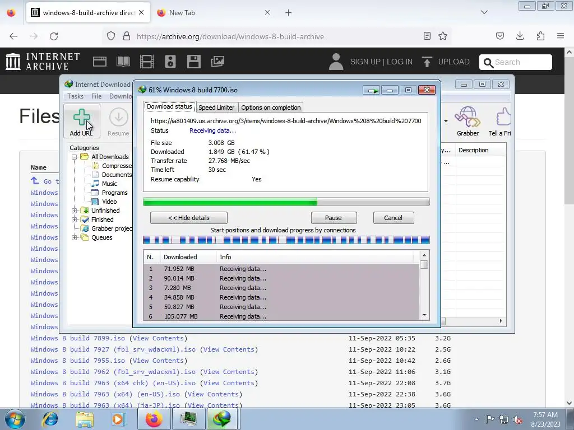The width and height of the screenshot is (574, 430).
Task: Open Firefox application menu
Action: (561, 36)
